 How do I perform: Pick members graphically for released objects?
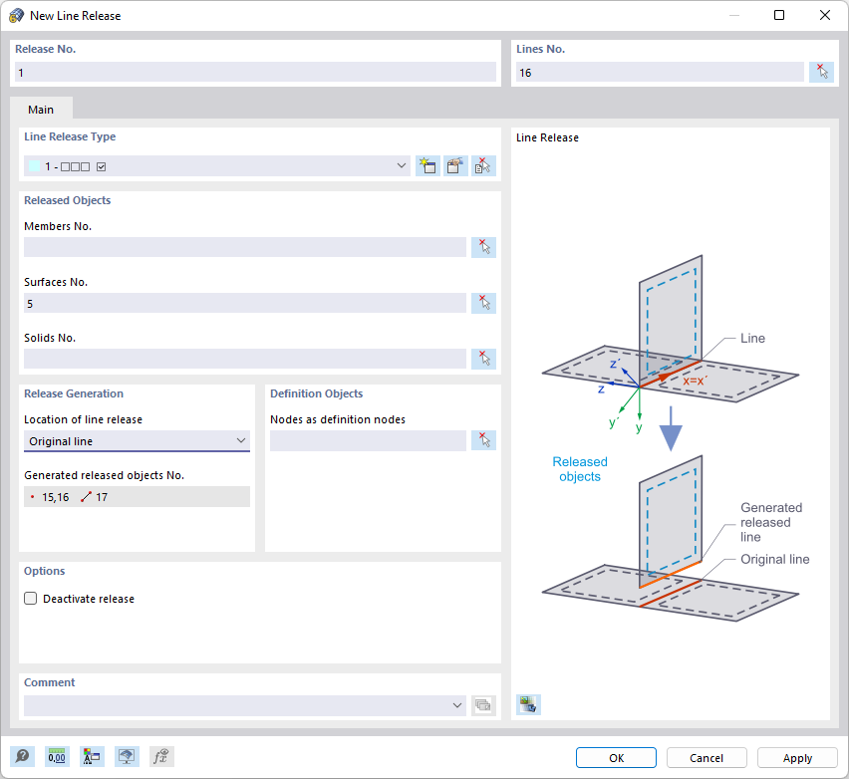click(x=483, y=246)
